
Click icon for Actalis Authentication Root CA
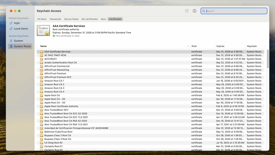pos(41,62)
